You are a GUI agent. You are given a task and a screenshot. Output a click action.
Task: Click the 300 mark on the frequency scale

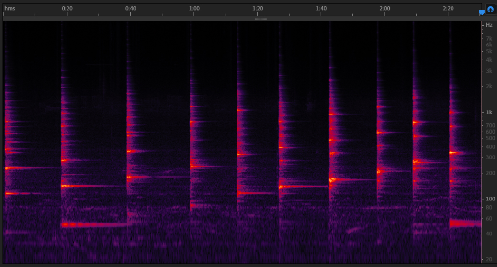point(489,157)
